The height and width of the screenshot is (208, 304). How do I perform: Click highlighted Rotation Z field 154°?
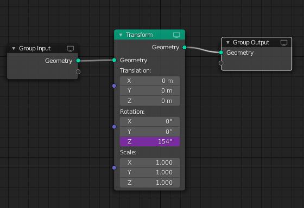(x=150, y=141)
